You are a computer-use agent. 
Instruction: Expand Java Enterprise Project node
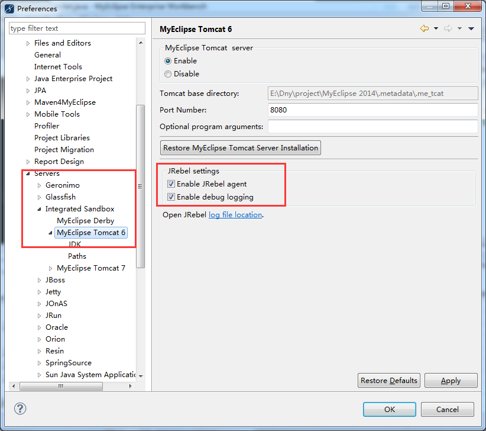point(28,79)
